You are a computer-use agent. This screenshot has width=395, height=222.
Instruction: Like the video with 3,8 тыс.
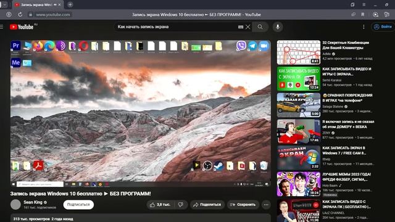160,205
